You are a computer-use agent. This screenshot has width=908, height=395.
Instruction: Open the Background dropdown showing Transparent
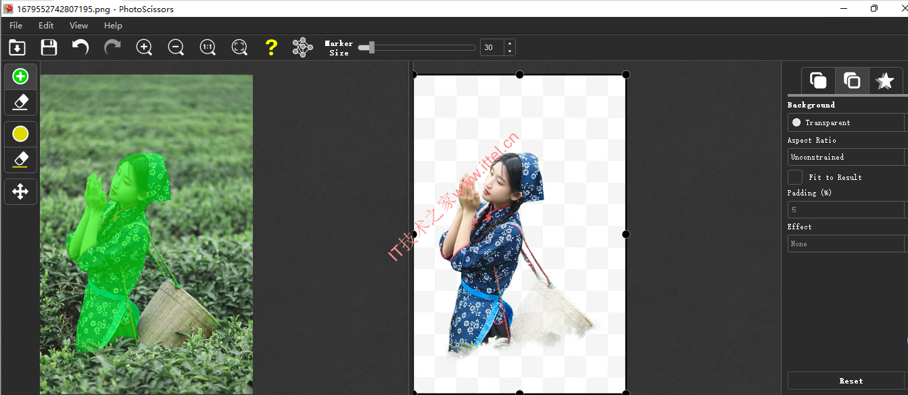tap(848, 122)
